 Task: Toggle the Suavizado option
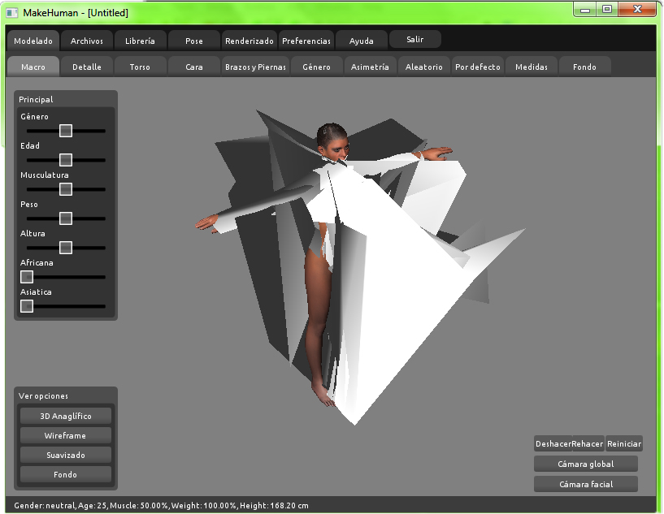point(66,455)
